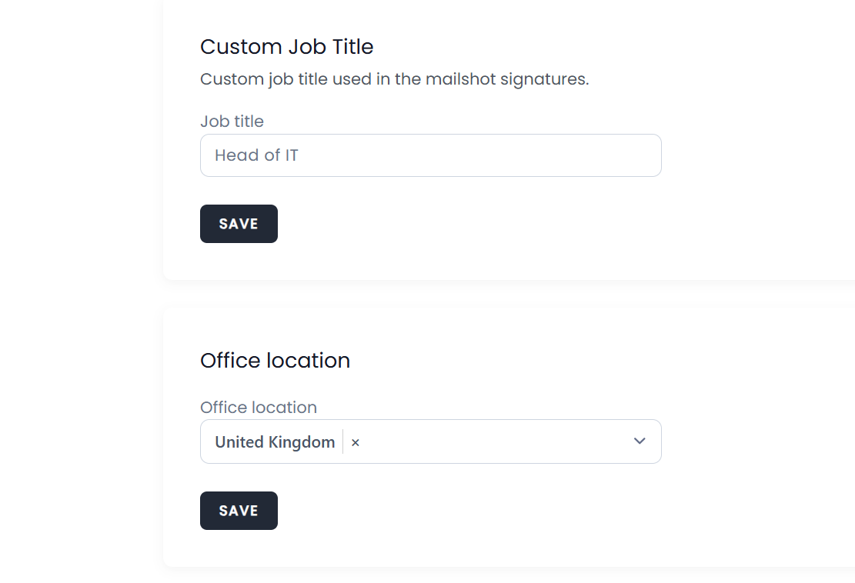Click the "Office location" field label above dropdown
855x583 pixels.
tap(259, 408)
